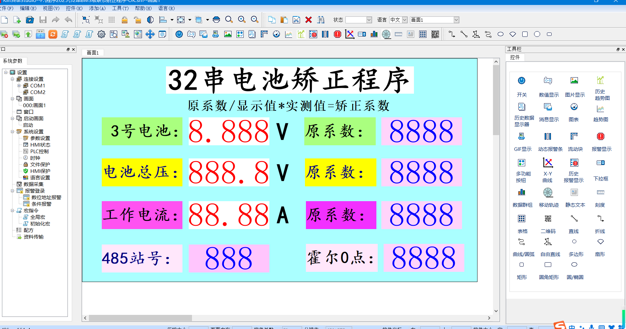Select the X-Y曲线 control icon

click(548, 163)
